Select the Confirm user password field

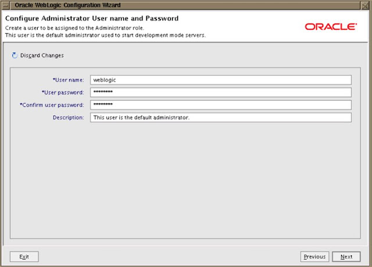[221, 105]
